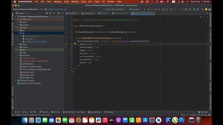Open the Navigate menu
The height and width of the screenshot is (125, 223).
57,2
